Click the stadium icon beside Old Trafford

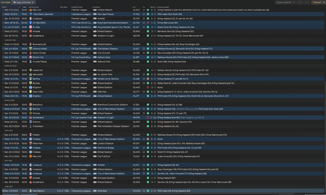pos(95,156)
